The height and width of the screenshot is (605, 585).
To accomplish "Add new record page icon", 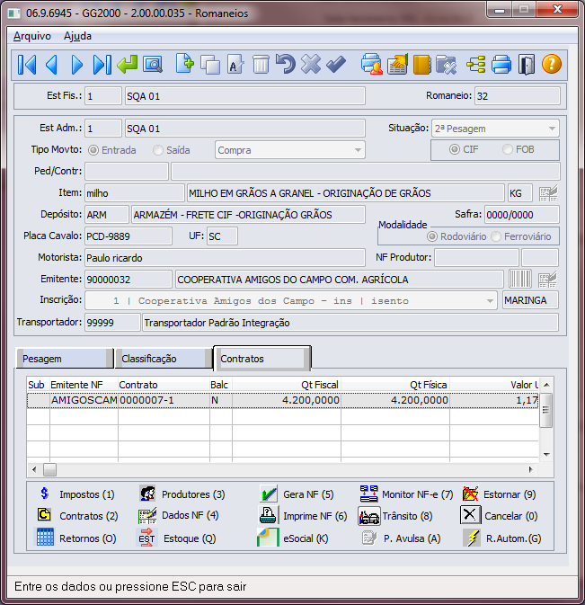I will tap(185, 64).
